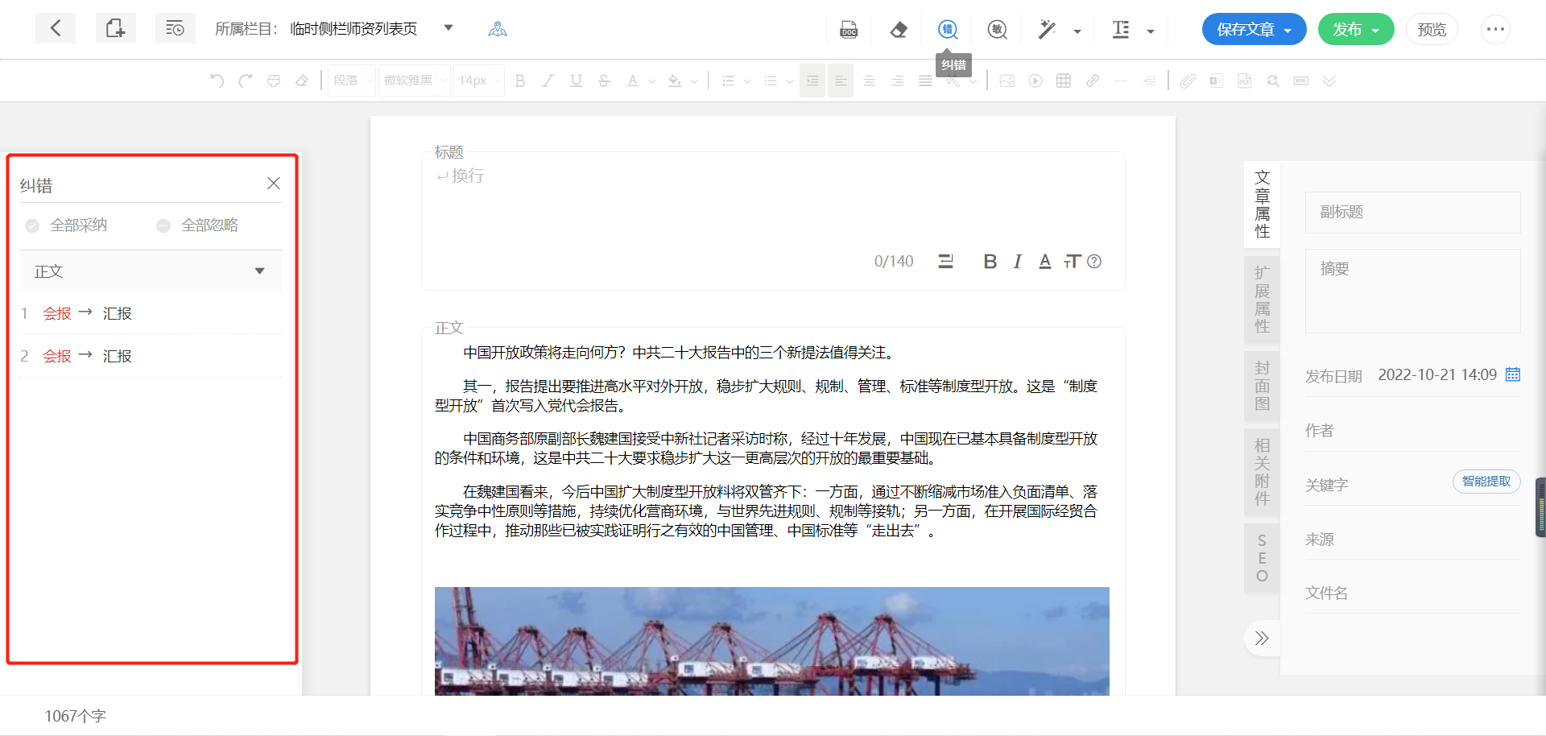Select the 全部忽略 radio option
Viewport: 1546px width, 736px height.
(163, 225)
